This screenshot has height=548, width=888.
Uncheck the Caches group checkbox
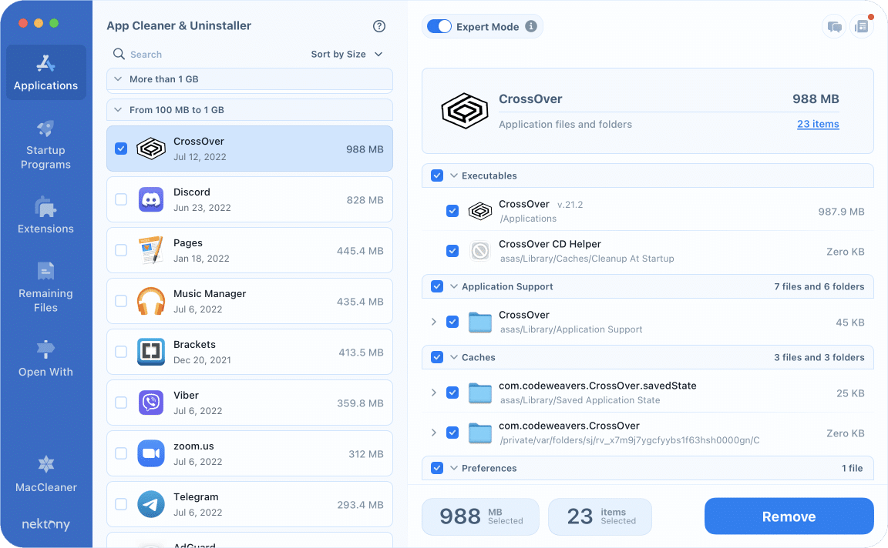437,357
